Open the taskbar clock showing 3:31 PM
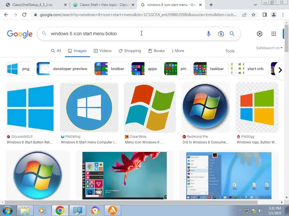This screenshot has height=216, width=289. coord(275,211)
